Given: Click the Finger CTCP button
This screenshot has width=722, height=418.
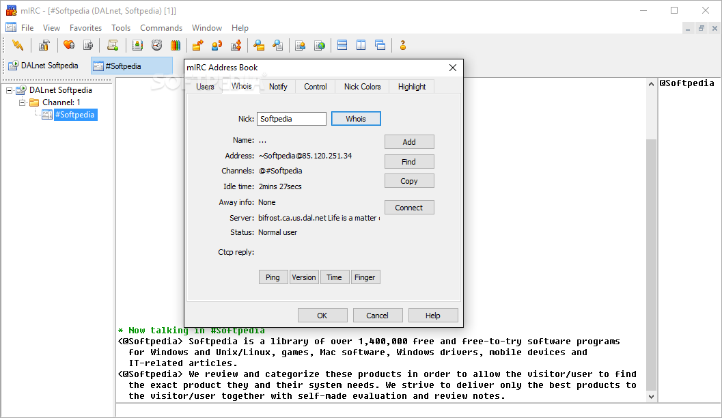Looking at the screenshot, I should 365,277.
